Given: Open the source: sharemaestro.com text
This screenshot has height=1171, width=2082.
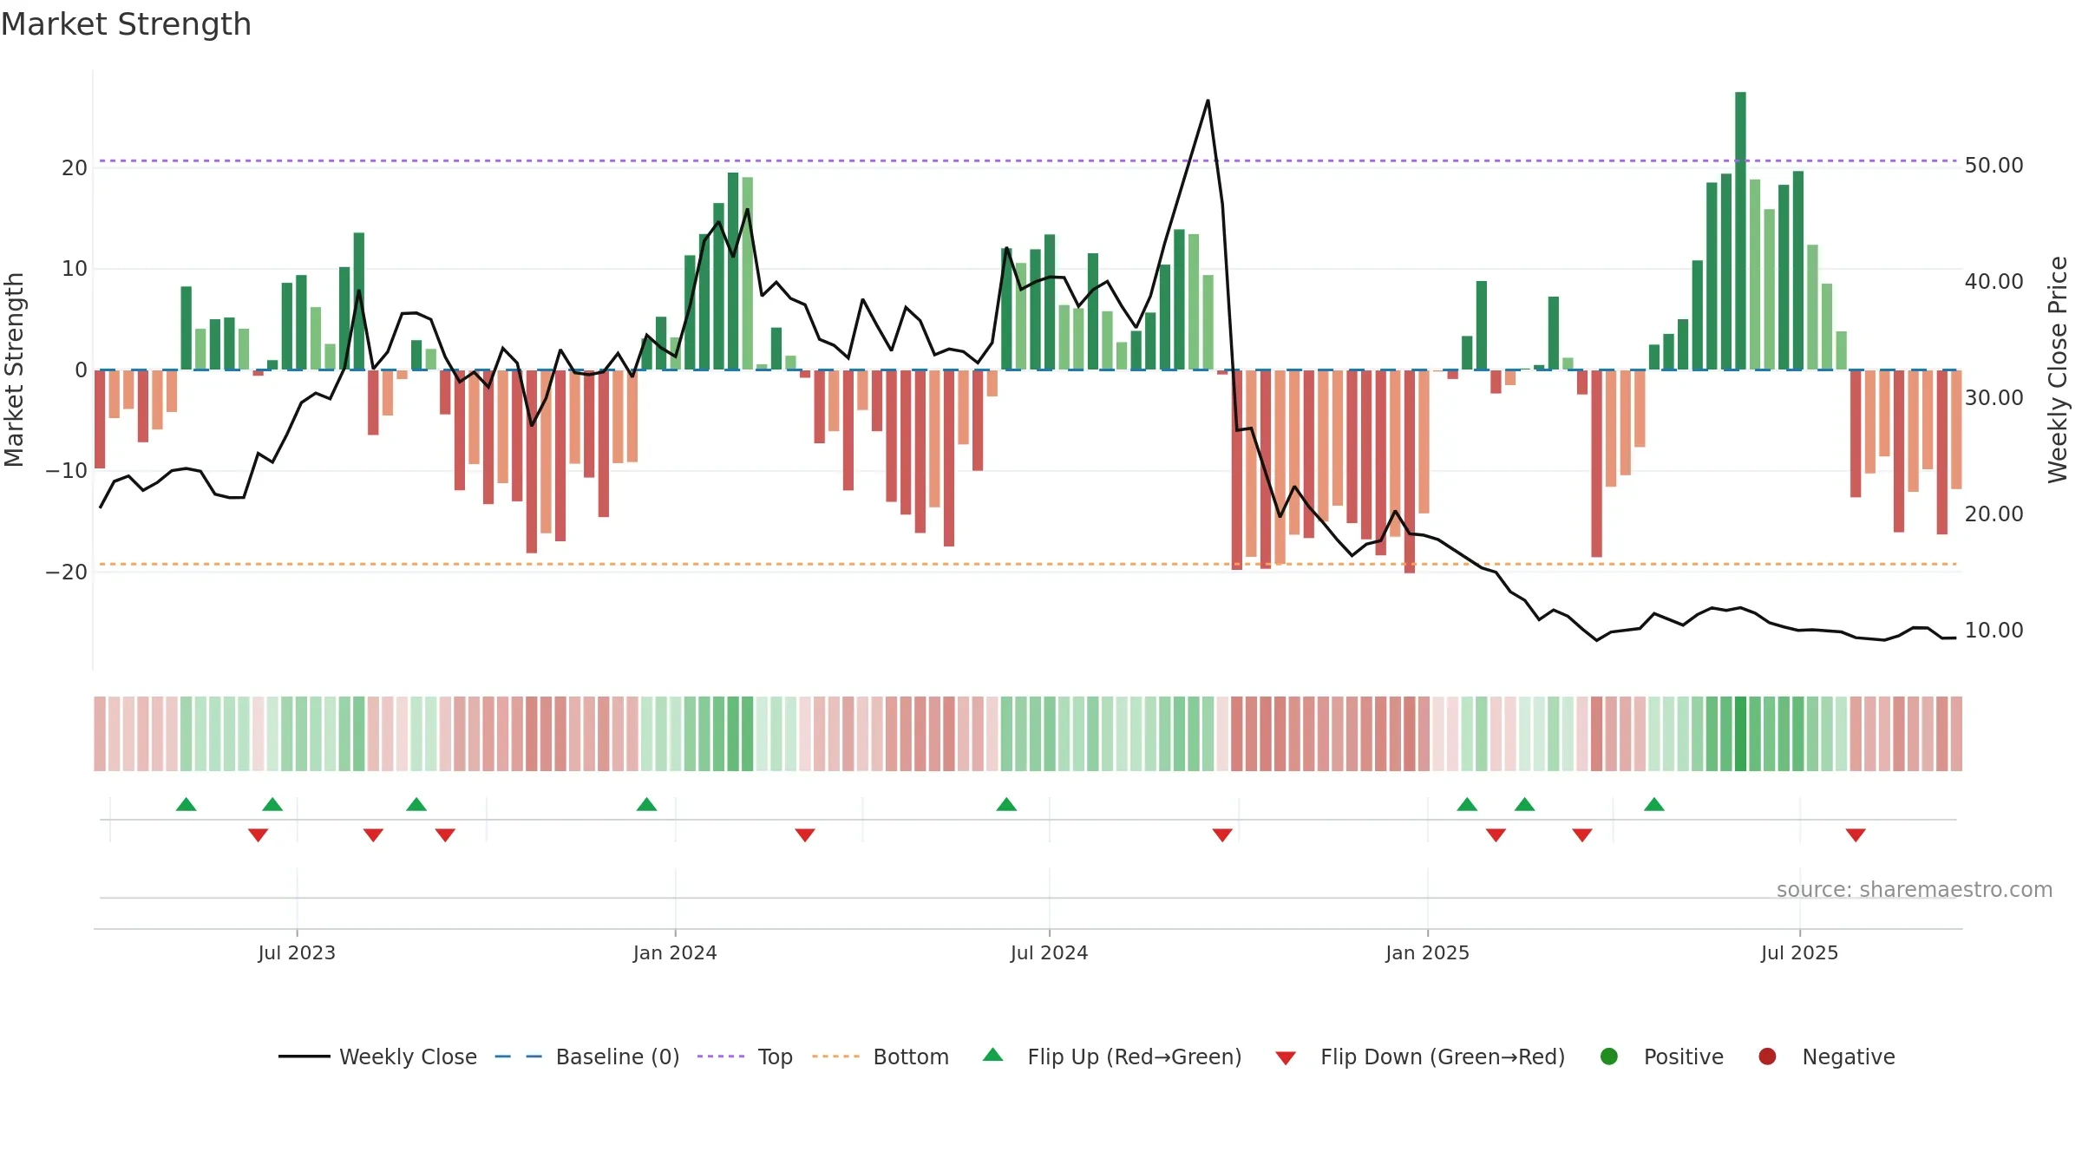Looking at the screenshot, I should click(x=1915, y=890).
